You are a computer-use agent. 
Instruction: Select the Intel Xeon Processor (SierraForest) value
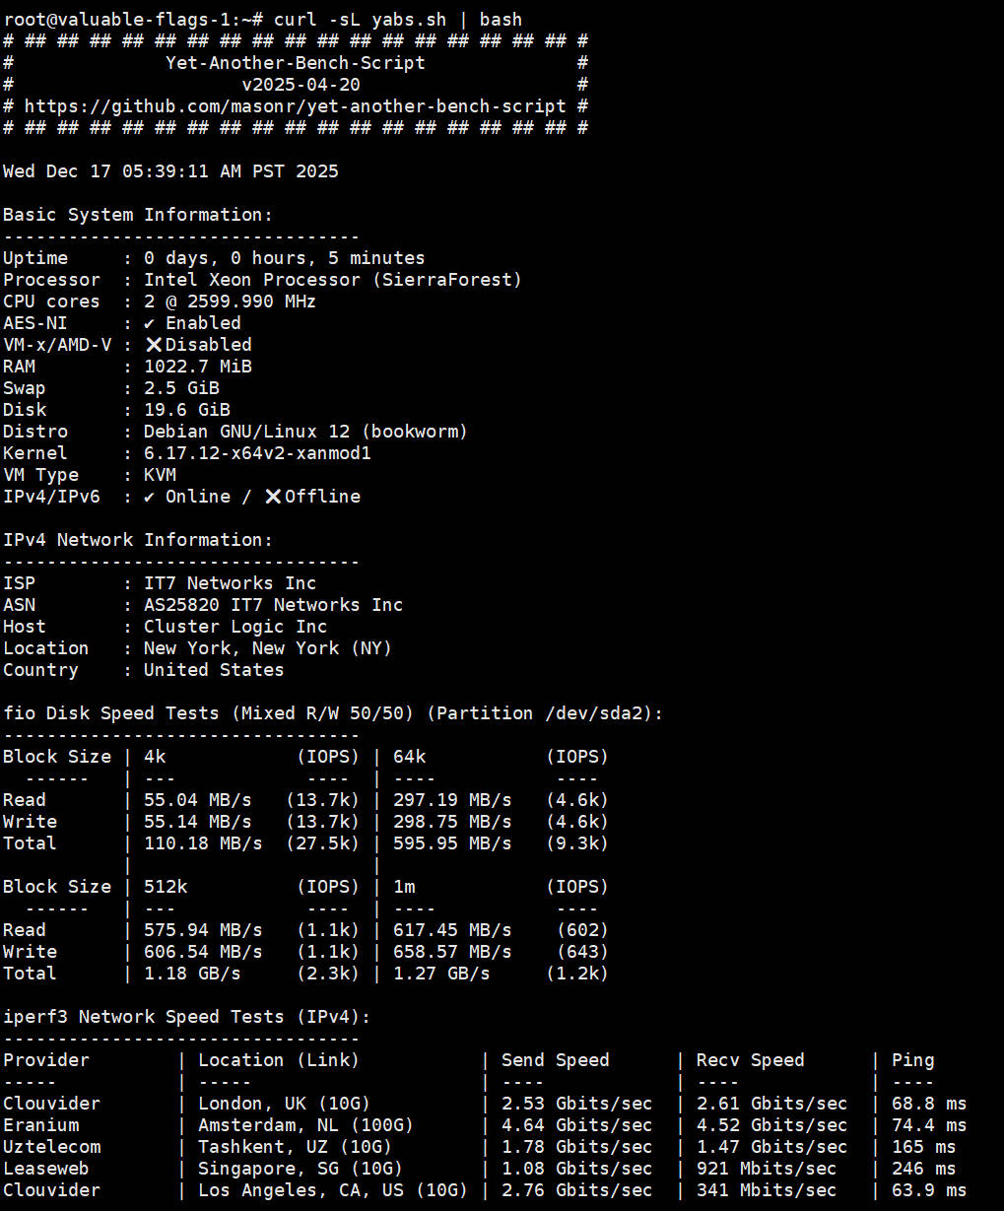click(x=332, y=280)
